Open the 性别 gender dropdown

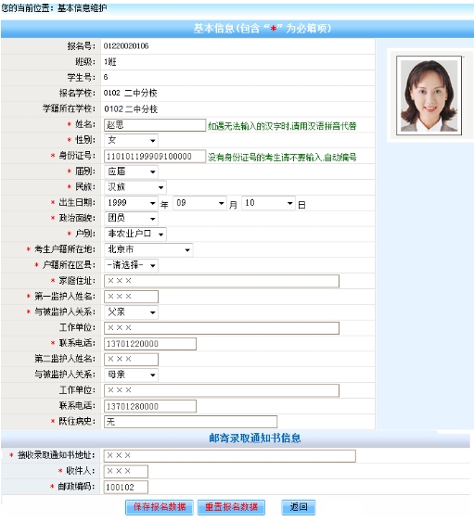point(131,141)
